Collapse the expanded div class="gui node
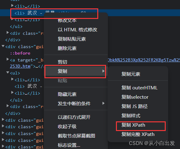180x149 pixels. pyautogui.click(x=3, y=46)
